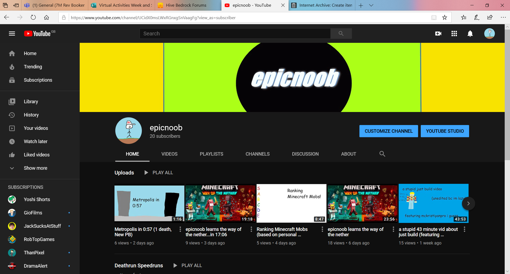Screen dimensions: 510x274
Task: Open the Internet Archive browser tab
Action: point(322,5)
